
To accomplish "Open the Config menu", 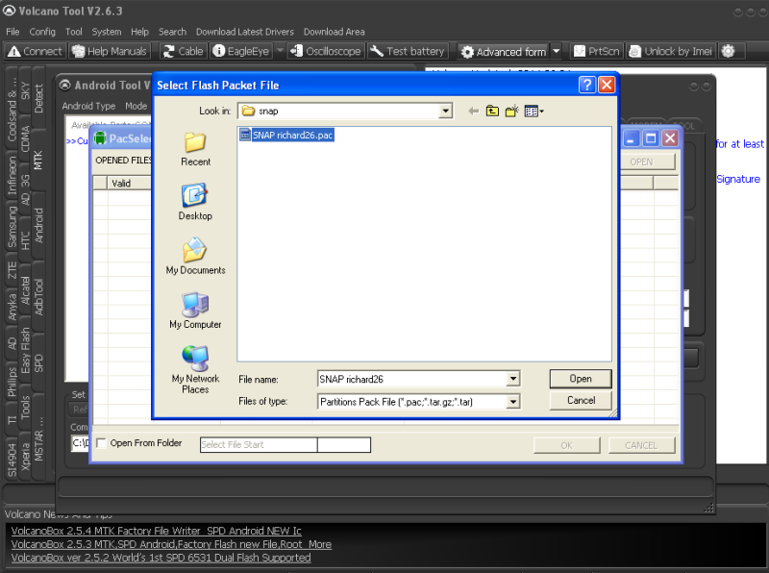I will pos(42,32).
